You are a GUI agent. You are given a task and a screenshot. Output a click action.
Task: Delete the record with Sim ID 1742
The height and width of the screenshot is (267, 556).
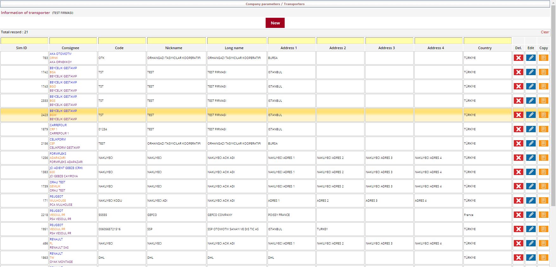pyautogui.click(x=518, y=72)
